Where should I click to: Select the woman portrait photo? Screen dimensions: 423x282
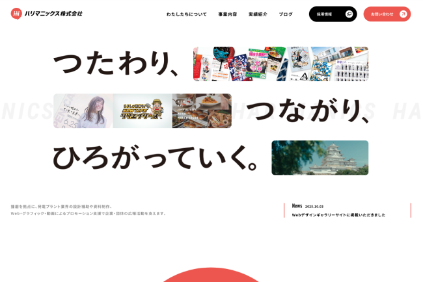click(83, 111)
